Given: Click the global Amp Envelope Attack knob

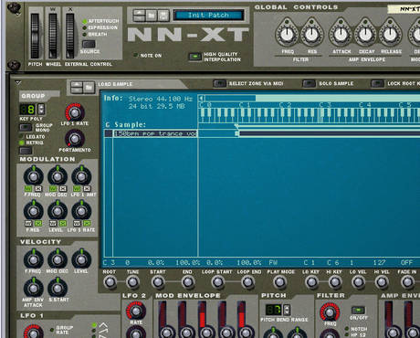Looking at the screenshot, I should 341,35.
